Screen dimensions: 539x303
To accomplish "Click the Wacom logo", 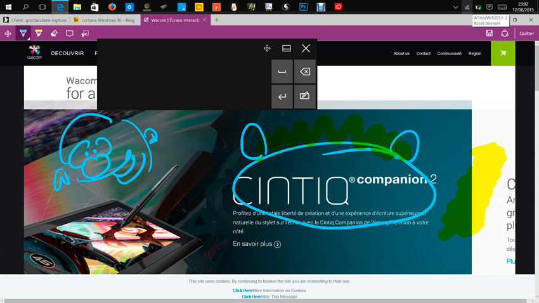I will click(35, 53).
